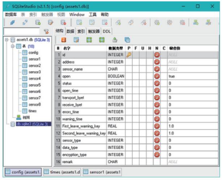Screen dimensions: 222x180
Task: Activate the config (assets1. window button
Action: pyautogui.click(x=23, y=172)
